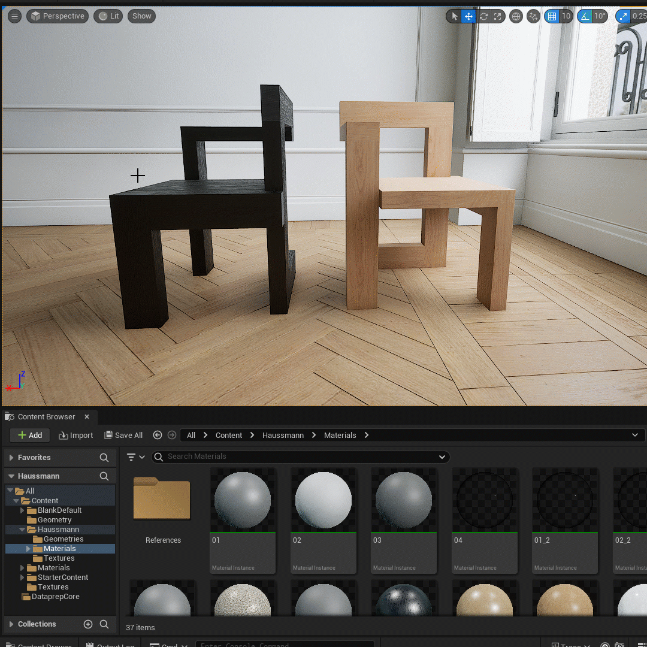Click the Search Materials input field

300,456
